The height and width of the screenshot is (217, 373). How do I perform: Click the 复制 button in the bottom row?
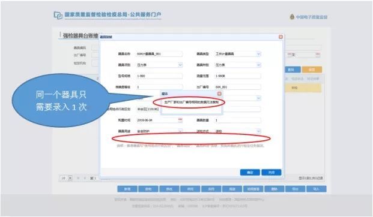pyautogui.click(x=148, y=189)
